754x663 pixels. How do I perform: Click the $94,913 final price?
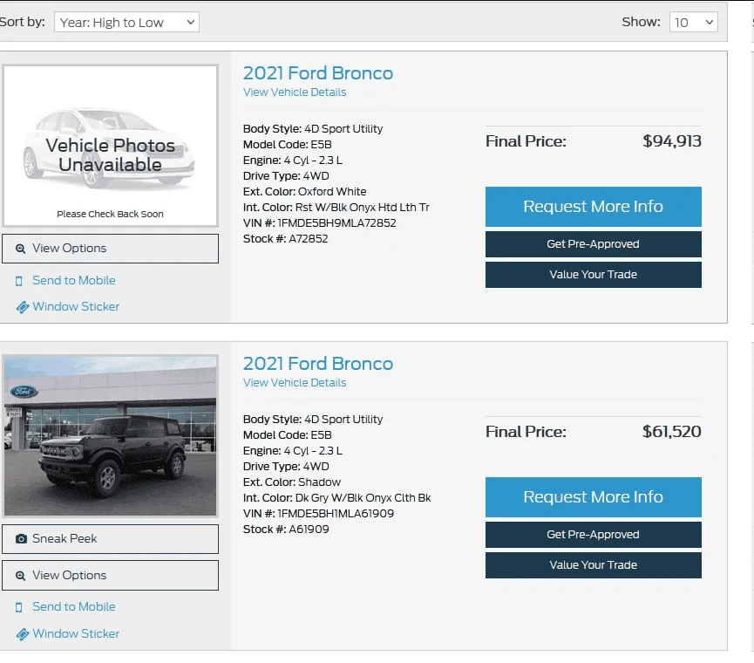tap(671, 141)
